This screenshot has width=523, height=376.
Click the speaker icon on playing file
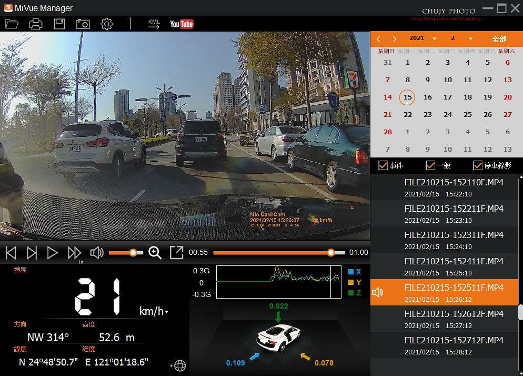pyautogui.click(x=378, y=292)
